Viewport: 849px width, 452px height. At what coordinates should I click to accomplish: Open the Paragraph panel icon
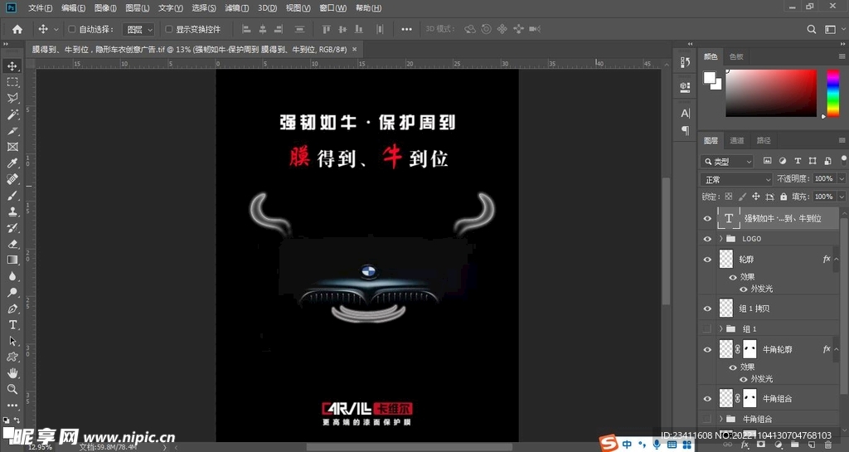click(685, 130)
